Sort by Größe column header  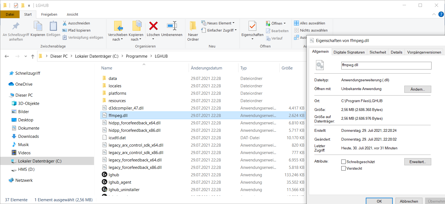(287, 68)
